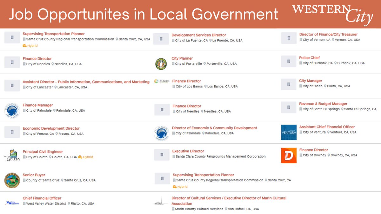Click placeholder icon beside Development Services Director

tap(161, 39)
